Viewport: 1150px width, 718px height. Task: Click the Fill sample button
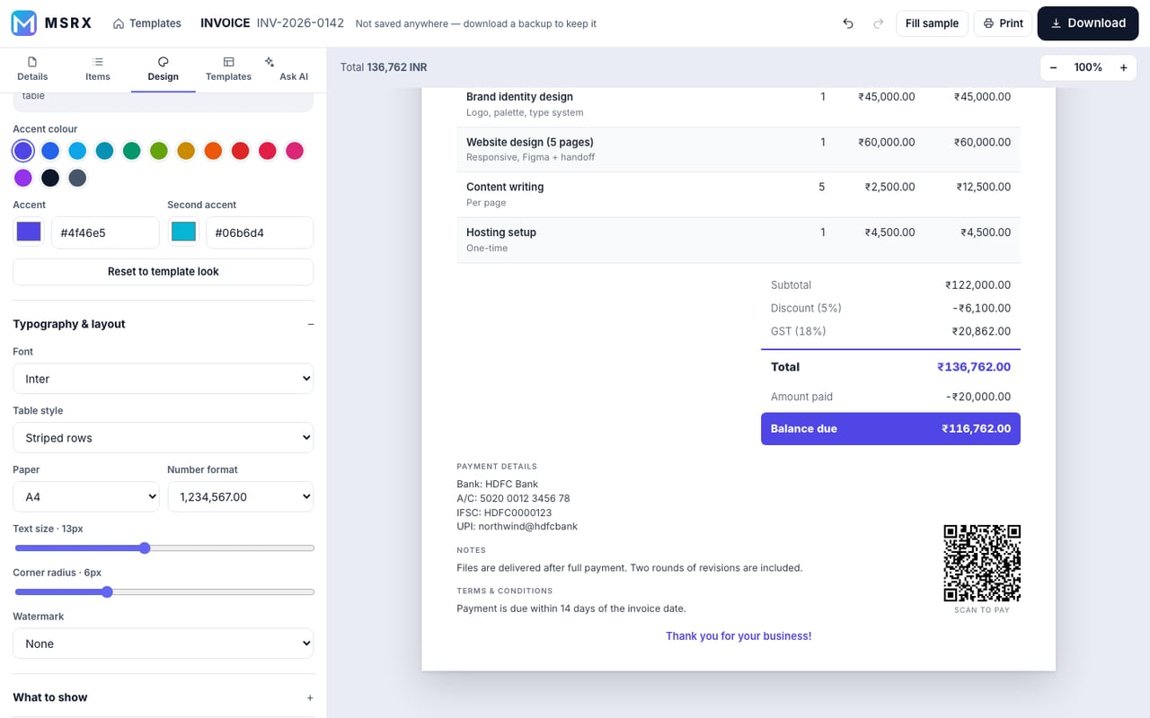click(x=932, y=23)
